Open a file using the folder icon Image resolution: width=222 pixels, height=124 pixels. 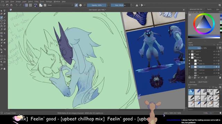pos(7,5)
